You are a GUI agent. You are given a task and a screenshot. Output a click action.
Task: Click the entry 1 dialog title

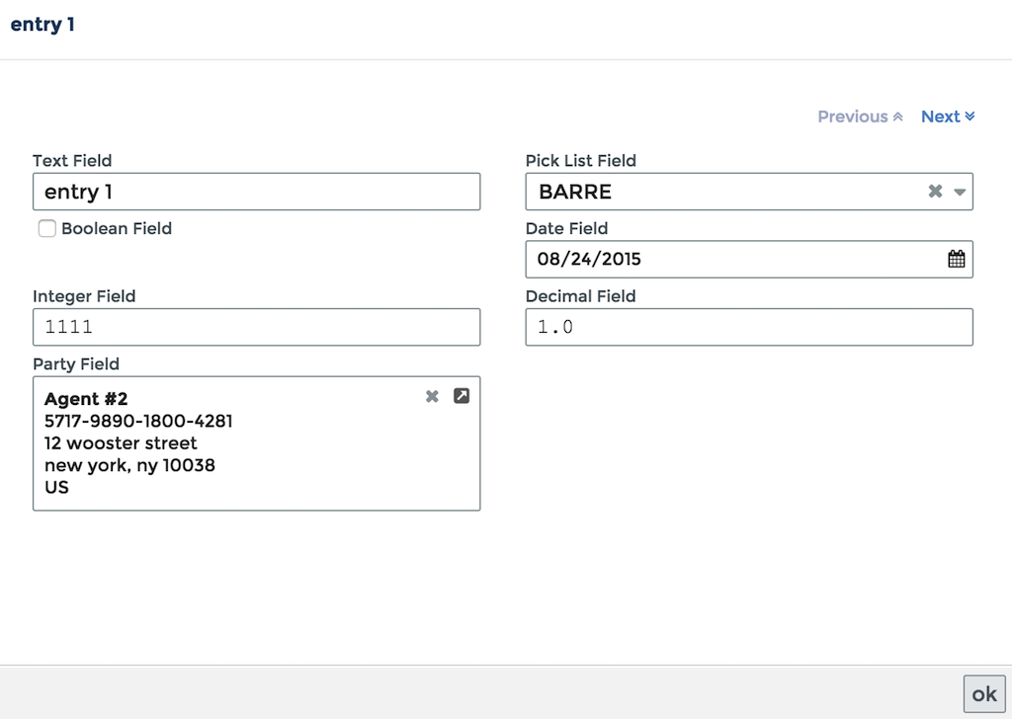[42, 25]
